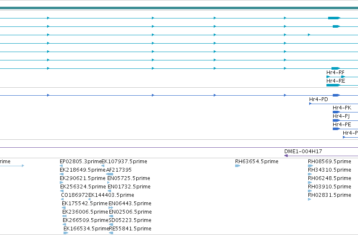This screenshot has height=235, width=358.
Task: Open EST EP02805.3prime
Action: [x=81, y=162]
